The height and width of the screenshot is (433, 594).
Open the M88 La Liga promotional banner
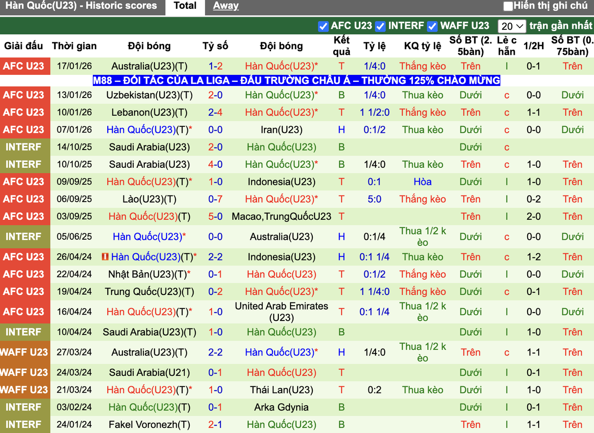point(296,80)
